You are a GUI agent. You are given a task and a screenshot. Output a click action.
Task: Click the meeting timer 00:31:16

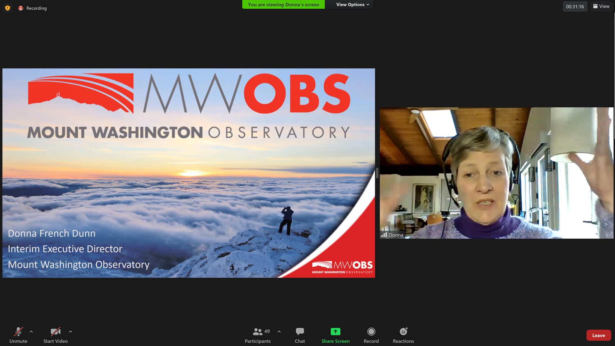point(575,7)
